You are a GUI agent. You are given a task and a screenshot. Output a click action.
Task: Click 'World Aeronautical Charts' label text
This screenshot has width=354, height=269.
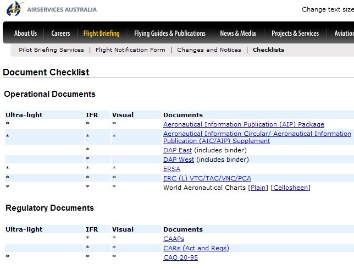(x=204, y=188)
